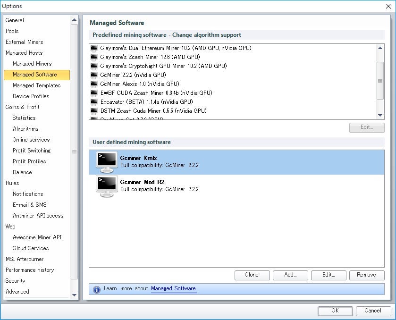Open the Managed Templates section

[x=37, y=85]
